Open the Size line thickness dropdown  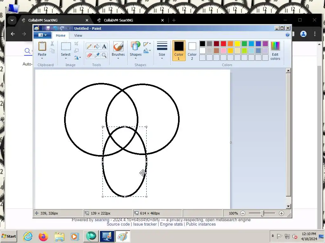(x=162, y=50)
